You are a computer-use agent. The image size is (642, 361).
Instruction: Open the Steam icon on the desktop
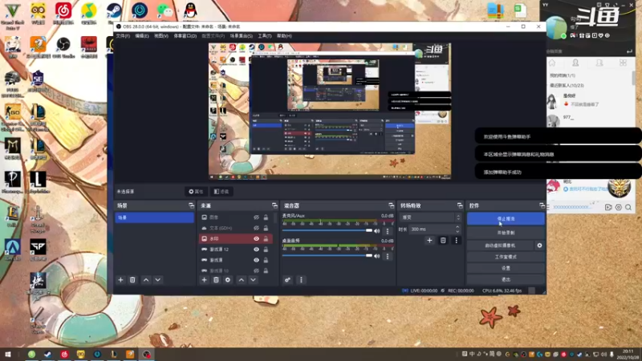click(x=114, y=10)
